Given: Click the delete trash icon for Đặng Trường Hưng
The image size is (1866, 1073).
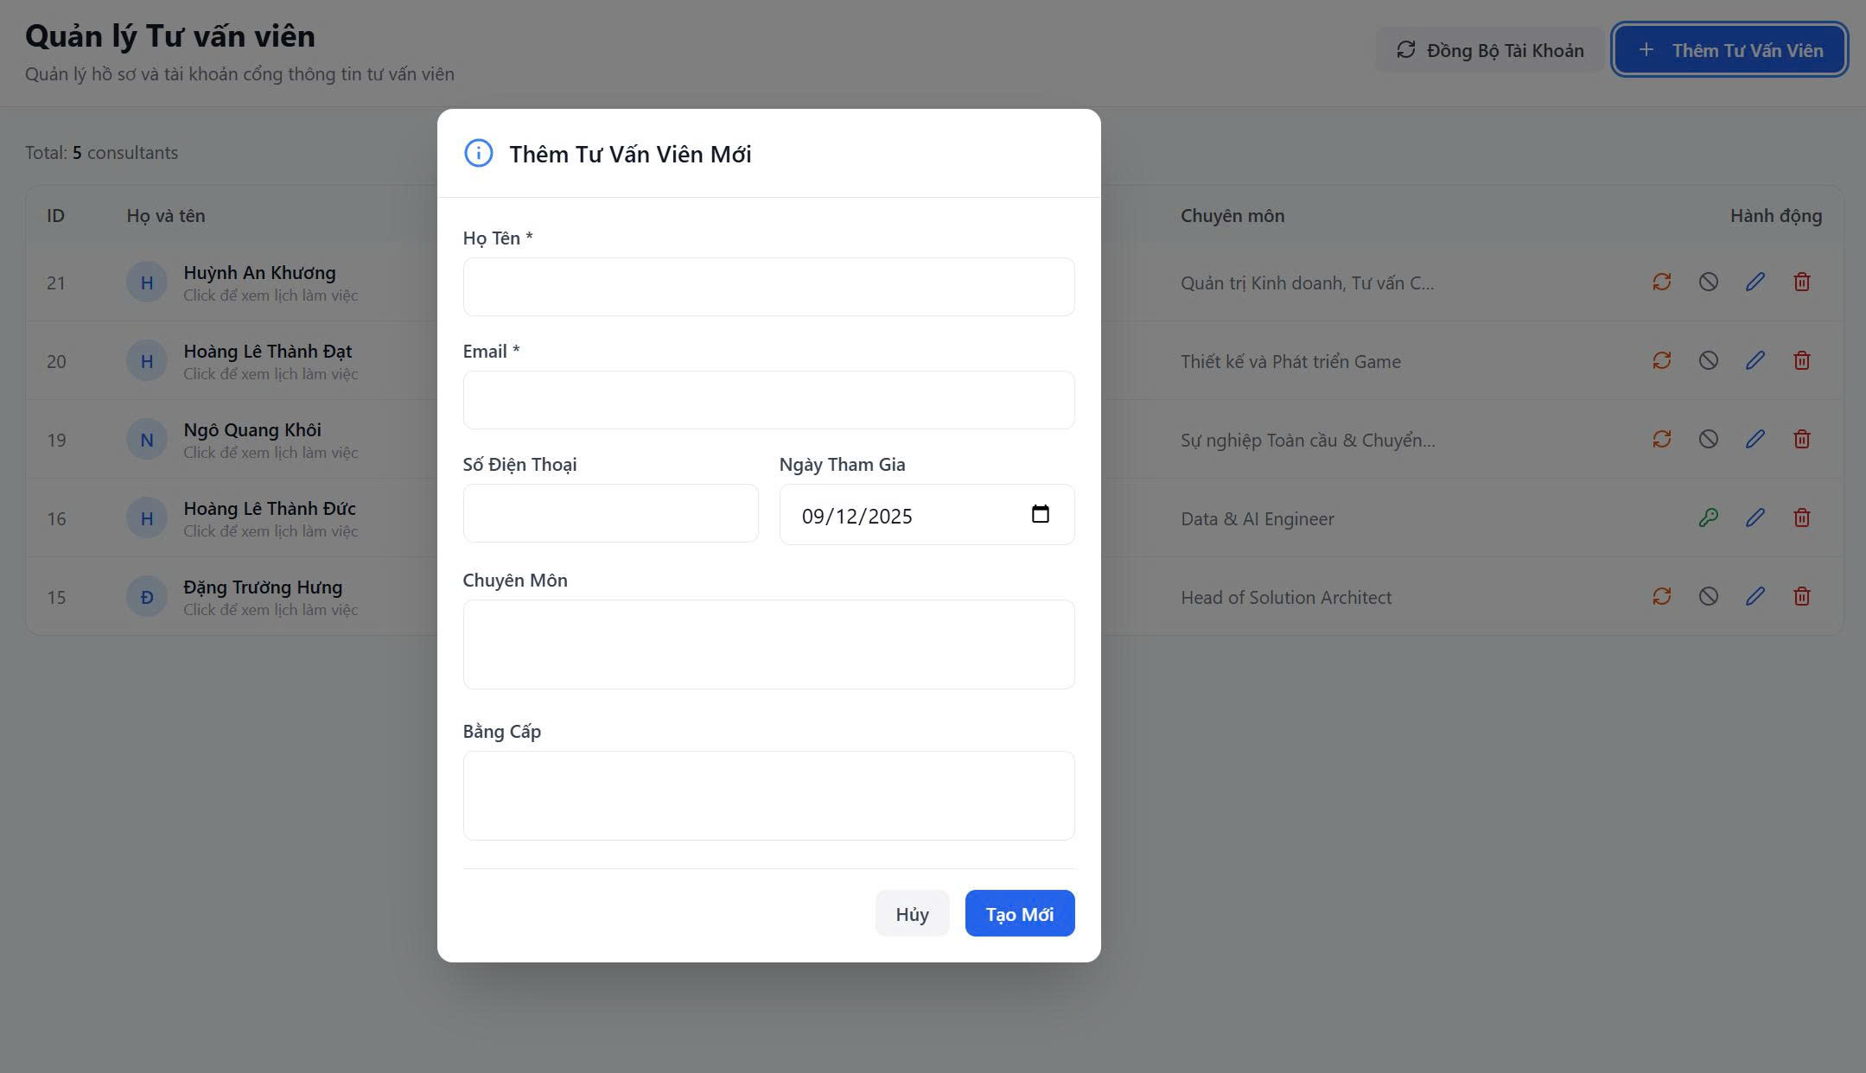Looking at the screenshot, I should coord(1801,597).
